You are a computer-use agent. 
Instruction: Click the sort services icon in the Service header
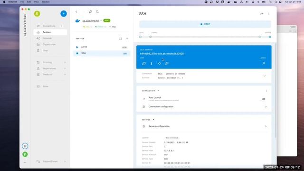(x=120, y=38)
